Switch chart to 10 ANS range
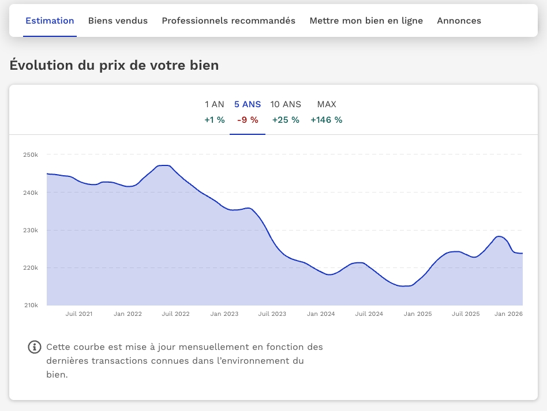 click(286, 105)
